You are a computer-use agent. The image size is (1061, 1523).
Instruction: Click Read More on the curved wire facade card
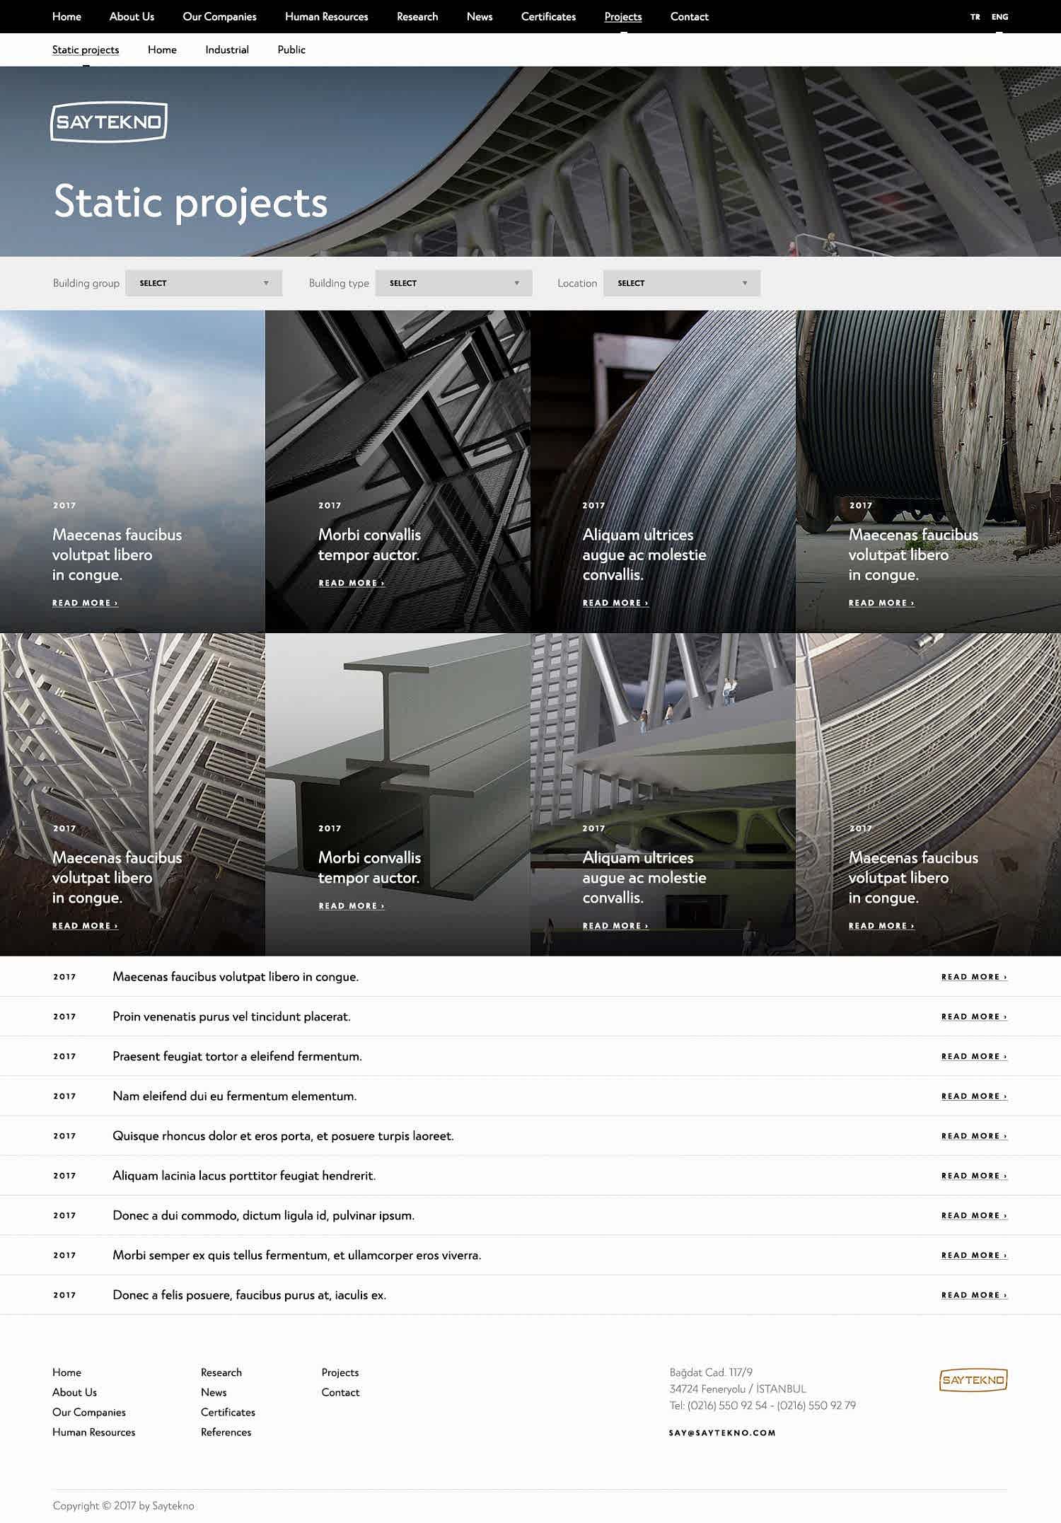click(881, 925)
